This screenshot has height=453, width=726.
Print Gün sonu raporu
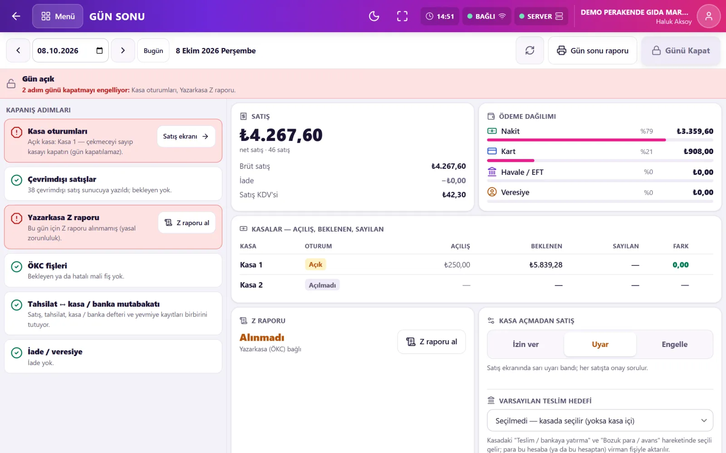[593, 50]
